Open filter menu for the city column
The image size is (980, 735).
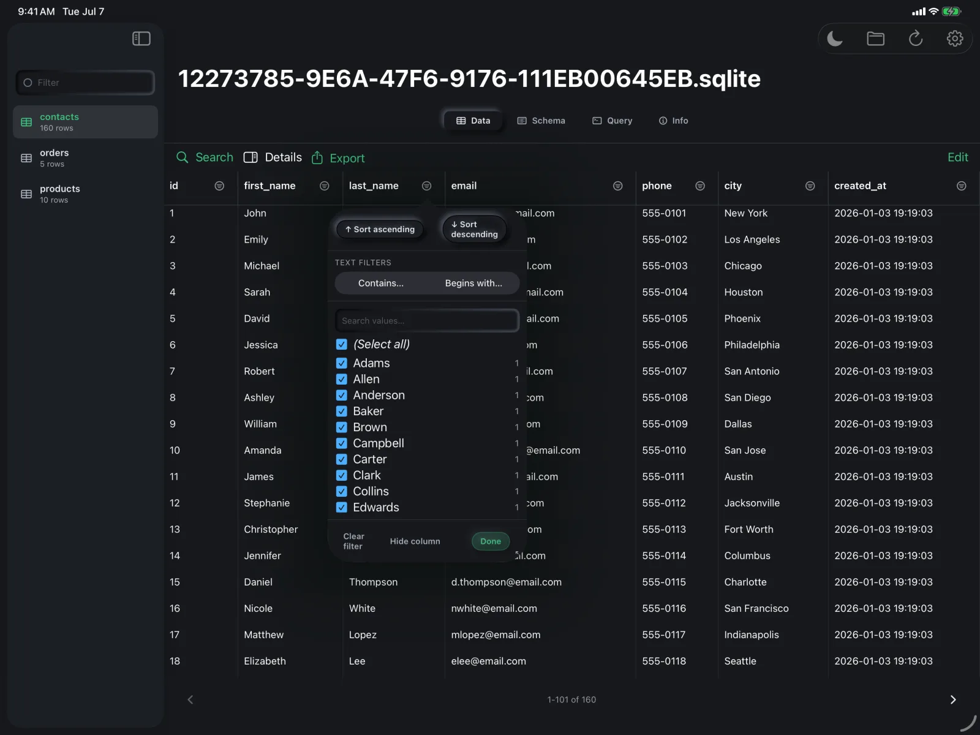810,186
